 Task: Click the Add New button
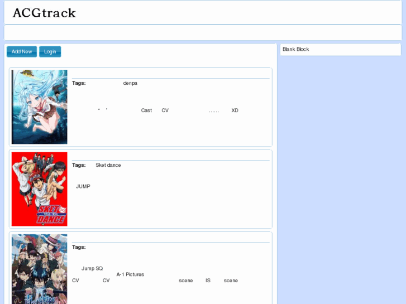pyautogui.click(x=22, y=51)
